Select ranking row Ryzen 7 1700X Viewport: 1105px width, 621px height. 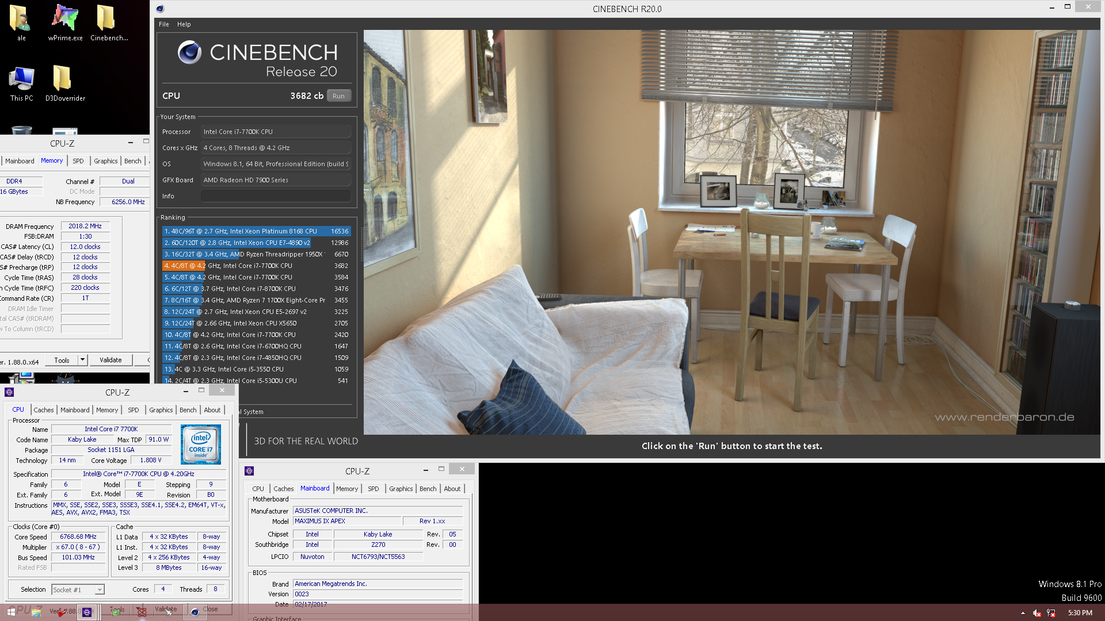pos(256,300)
